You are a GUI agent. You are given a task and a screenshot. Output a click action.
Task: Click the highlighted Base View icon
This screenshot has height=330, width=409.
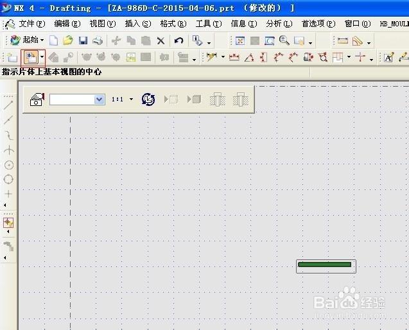(31, 57)
